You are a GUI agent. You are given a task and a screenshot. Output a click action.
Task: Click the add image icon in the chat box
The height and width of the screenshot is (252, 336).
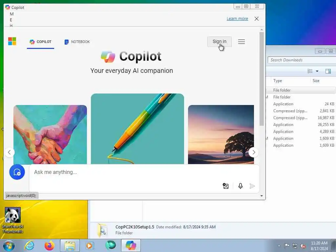tap(225, 186)
